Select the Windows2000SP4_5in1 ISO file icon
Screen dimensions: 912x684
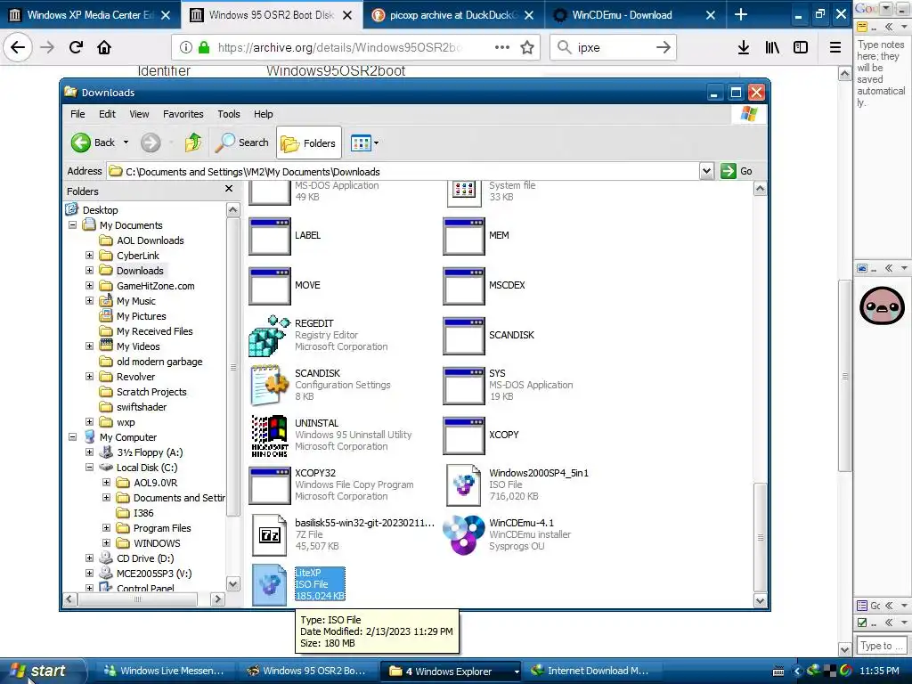tap(463, 485)
